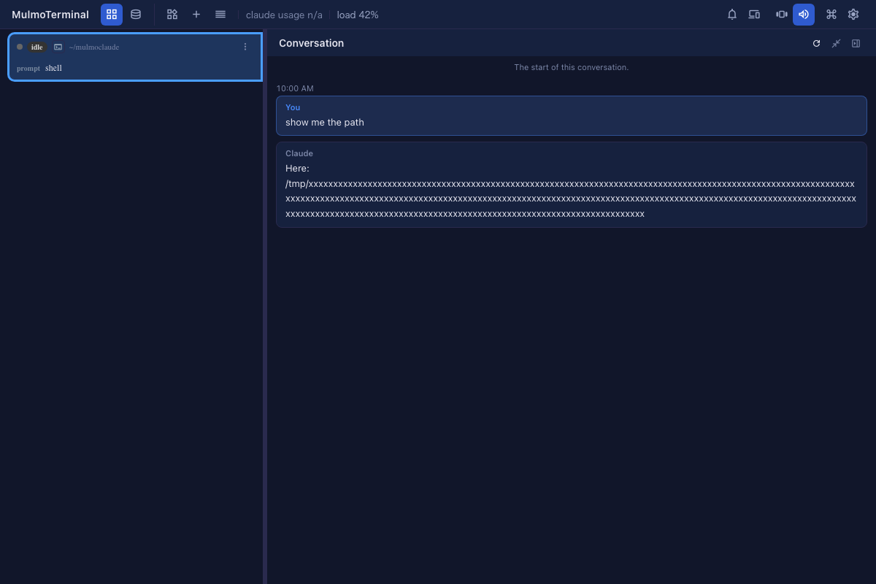The width and height of the screenshot is (876, 584).
Task: Click the 'show me the path' message
Action: pyautogui.click(x=572, y=115)
